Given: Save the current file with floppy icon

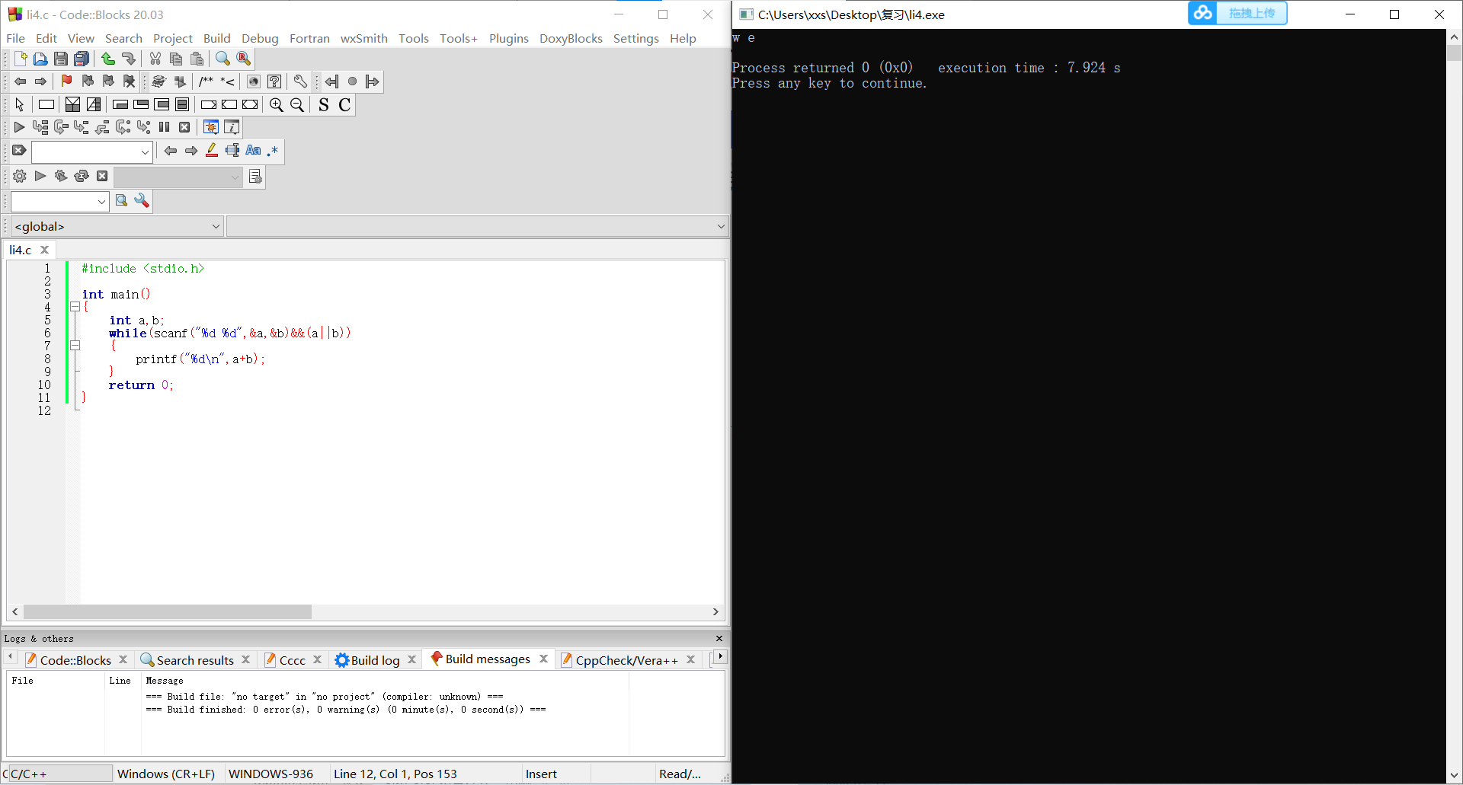Looking at the screenshot, I should click(61, 59).
